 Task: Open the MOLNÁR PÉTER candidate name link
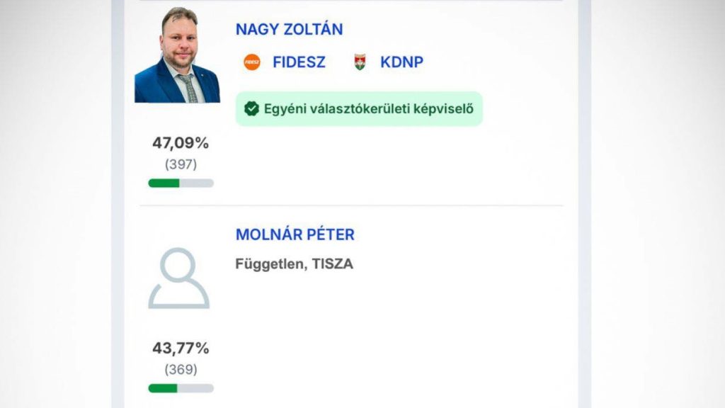[295, 234]
